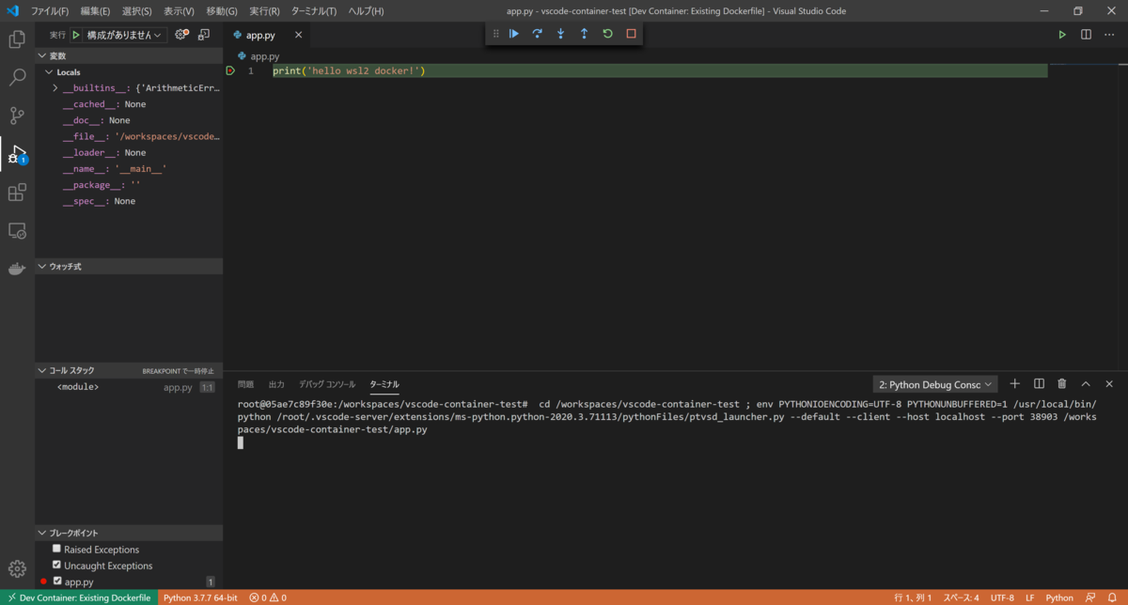Open editor More Actions ellipsis
The height and width of the screenshot is (605, 1128).
(x=1109, y=35)
